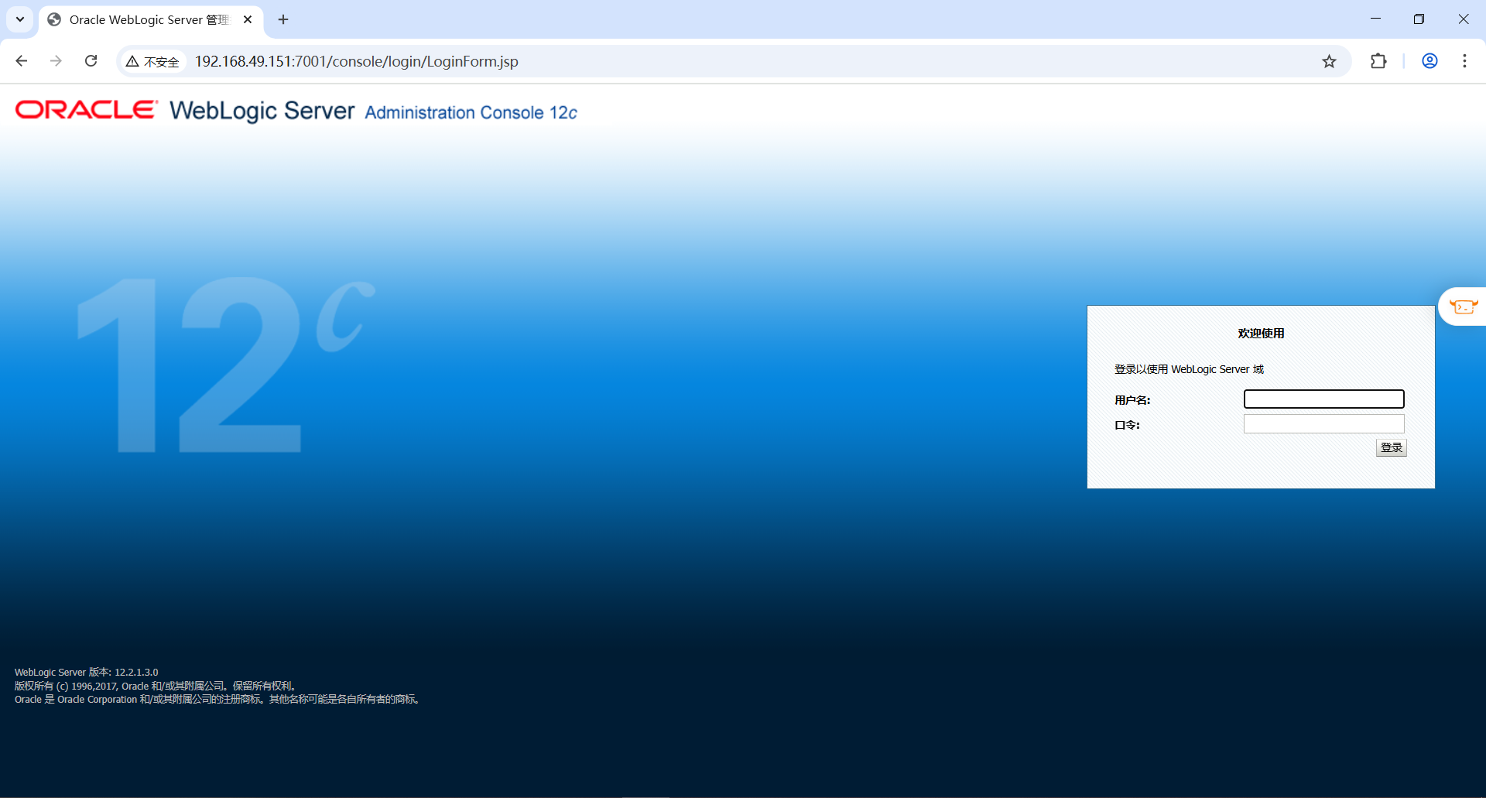Click the ORACLE logo
1486x798 pixels.
(x=87, y=110)
